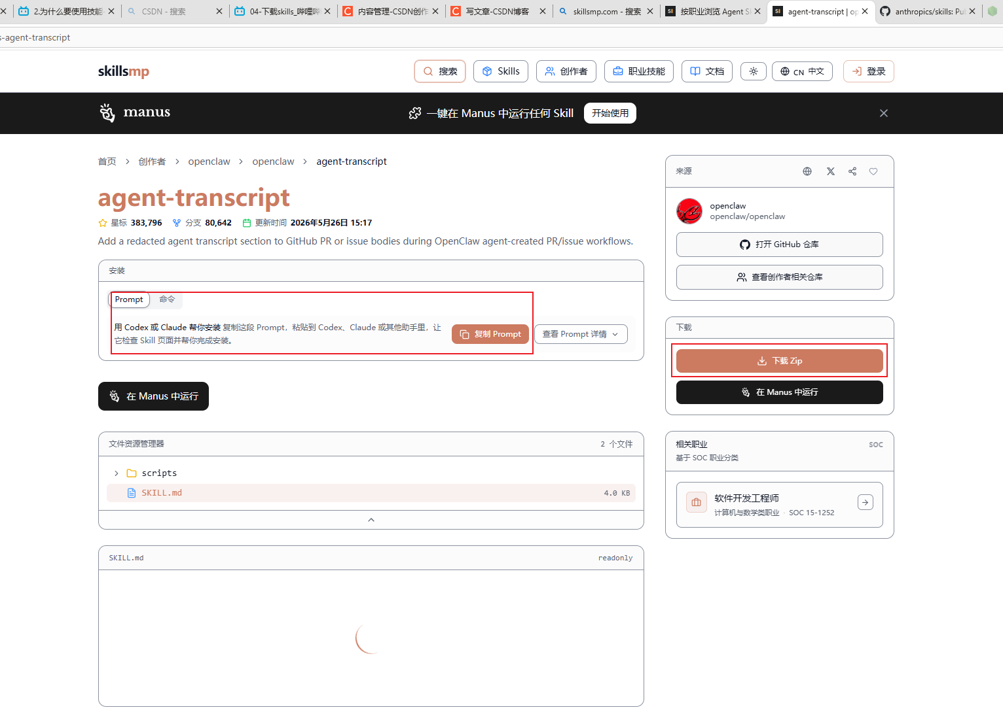The height and width of the screenshot is (714, 1003).
Task: Share on X via the X icon
Action: (x=831, y=171)
